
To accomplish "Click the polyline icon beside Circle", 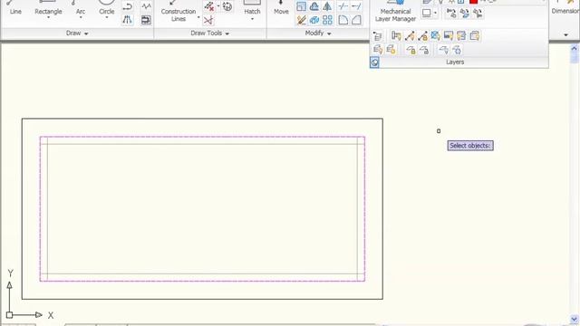I will 127,6.
